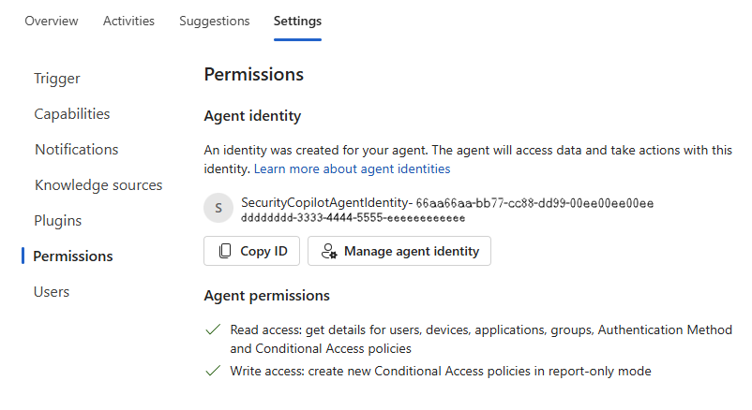The width and height of the screenshot is (752, 410).
Task: Follow 'Learn more about agent identities' link
Action: [353, 169]
